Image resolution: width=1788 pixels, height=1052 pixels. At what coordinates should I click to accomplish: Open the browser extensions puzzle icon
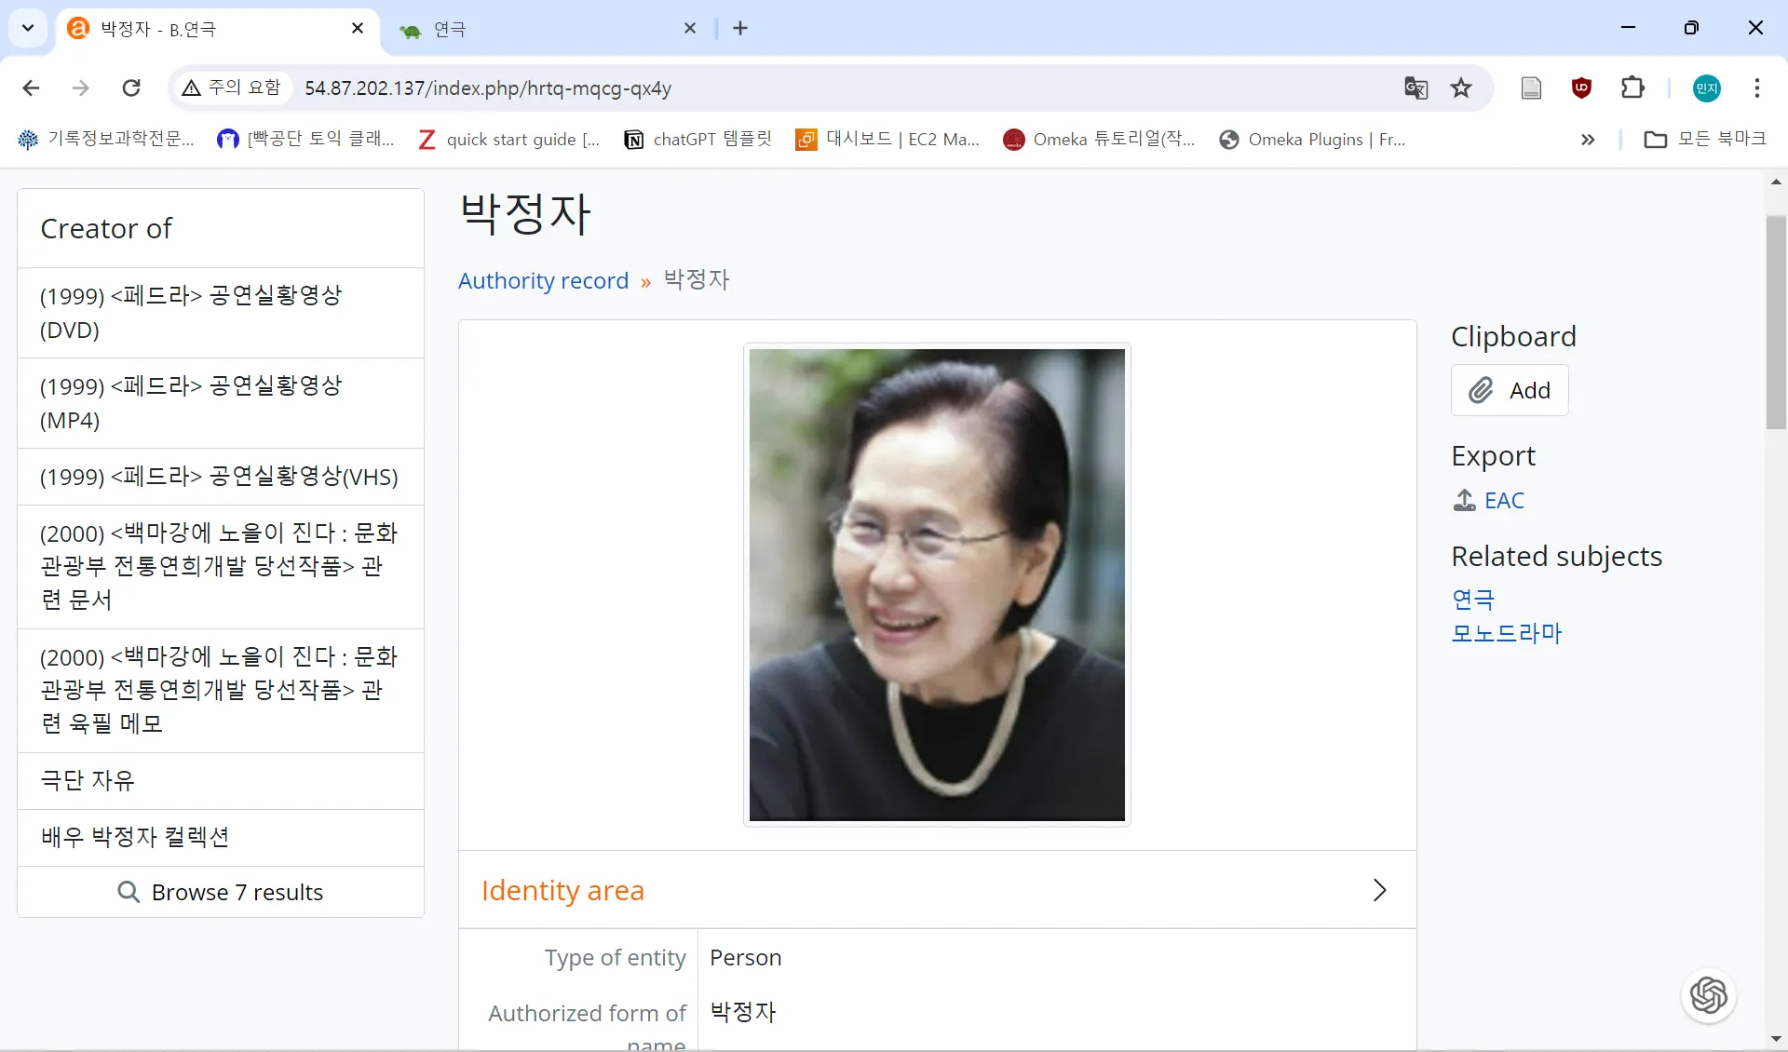[x=1632, y=88]
